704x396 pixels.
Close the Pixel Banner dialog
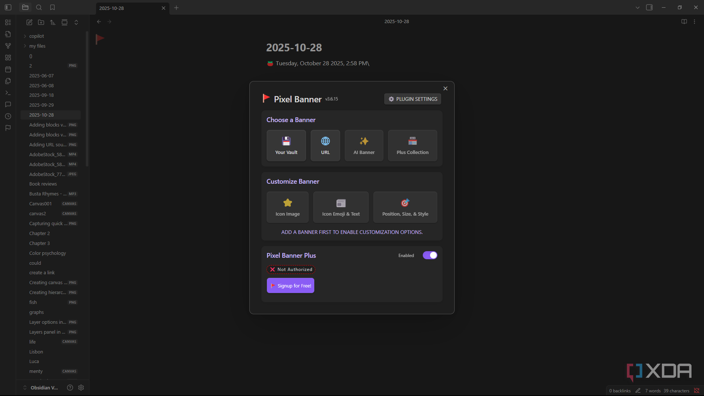[445, 88]
